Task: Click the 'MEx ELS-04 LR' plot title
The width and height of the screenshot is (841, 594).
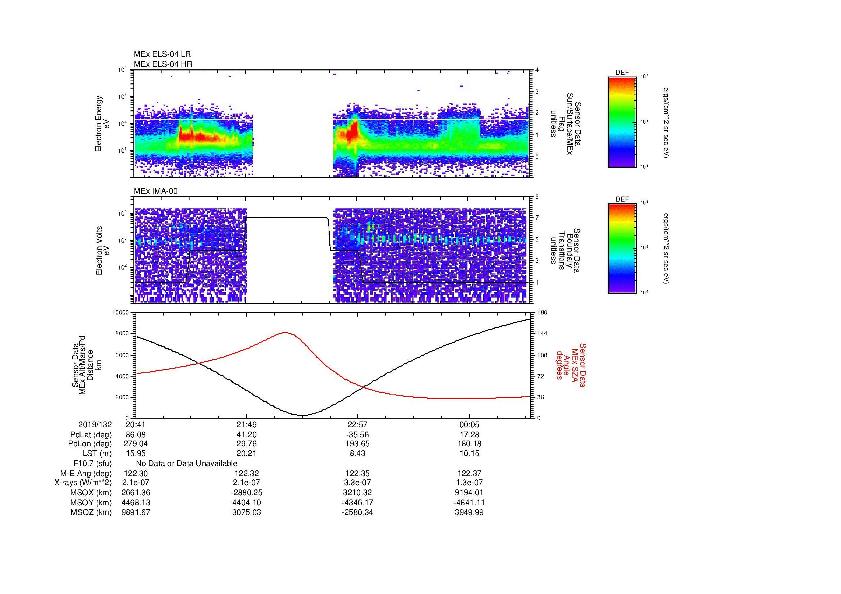Action: [162, 54]
